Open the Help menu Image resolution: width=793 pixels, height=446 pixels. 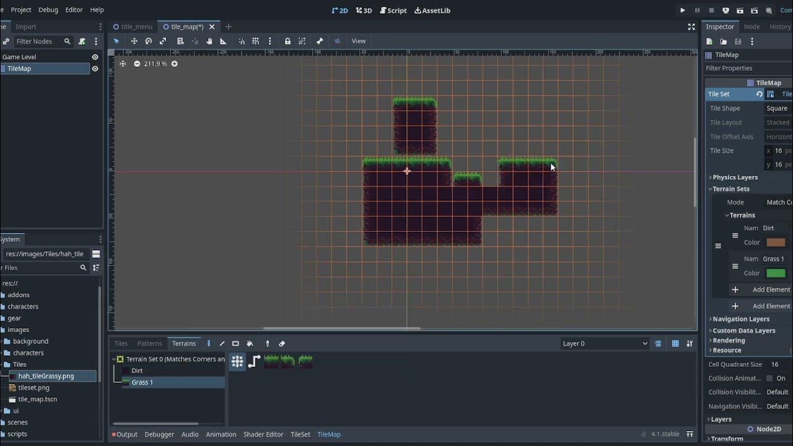point(97,10)
